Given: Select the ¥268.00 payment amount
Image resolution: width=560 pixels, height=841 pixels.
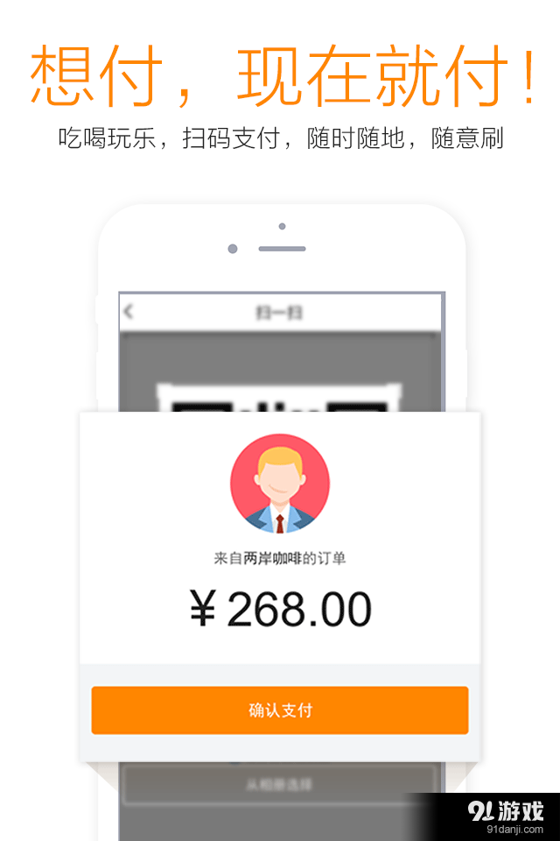Looking at the screenshot, I should point(280,609).
